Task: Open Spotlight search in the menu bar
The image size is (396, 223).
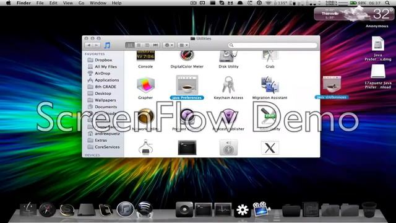Action: click(x=387, y=3)
